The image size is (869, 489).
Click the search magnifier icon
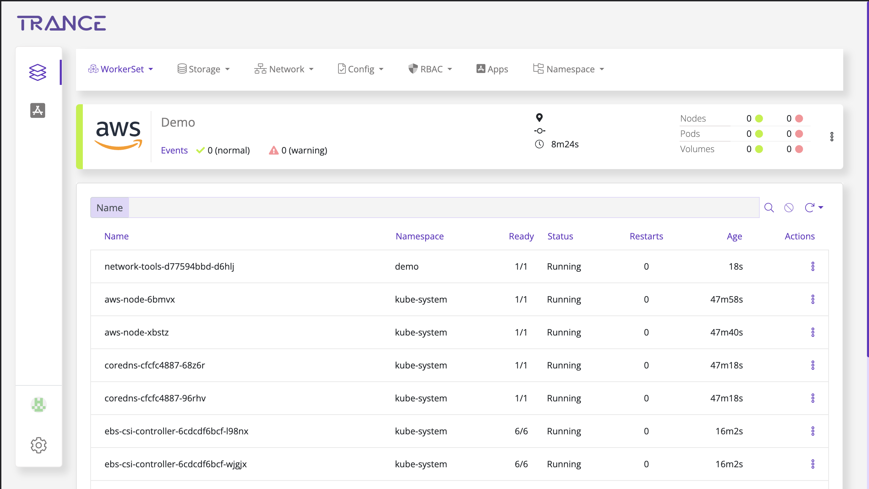769,207
